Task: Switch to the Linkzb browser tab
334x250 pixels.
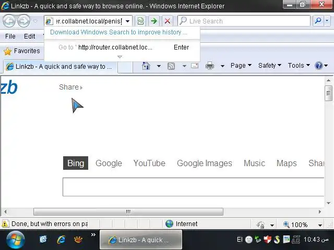Action: click(60, 67)
